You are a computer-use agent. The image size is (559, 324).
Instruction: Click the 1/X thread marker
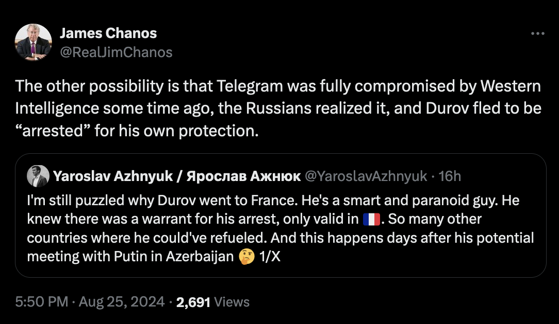point(268,257)
